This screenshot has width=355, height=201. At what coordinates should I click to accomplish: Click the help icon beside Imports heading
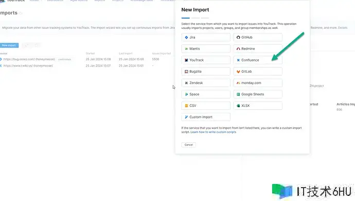[21, 13]
